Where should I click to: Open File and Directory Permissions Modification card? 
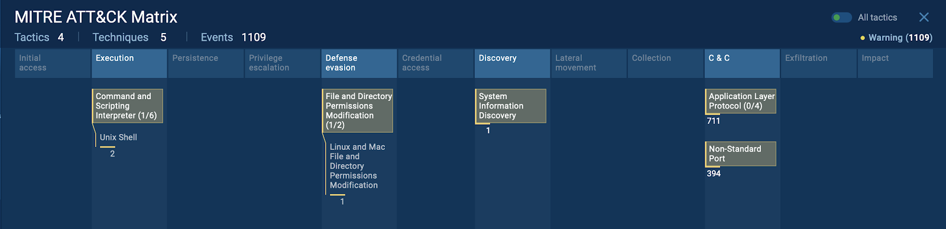coord(357,111)
